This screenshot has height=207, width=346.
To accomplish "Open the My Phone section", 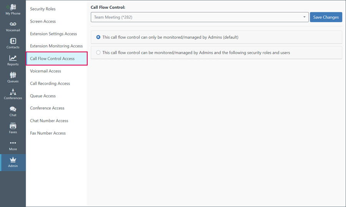I will tap(13, 10).
